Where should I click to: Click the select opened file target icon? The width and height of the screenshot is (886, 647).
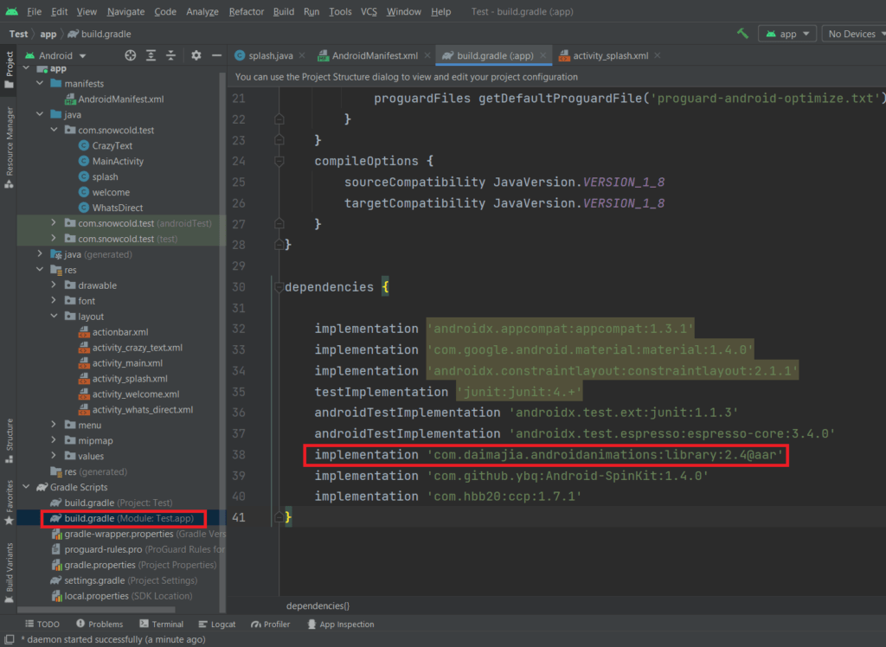click(131, 55)
